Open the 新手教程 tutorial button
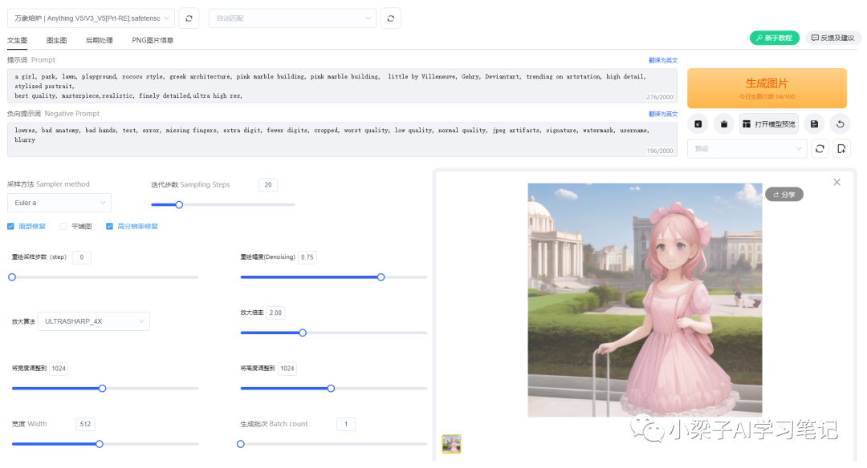 tap(774, 38)
